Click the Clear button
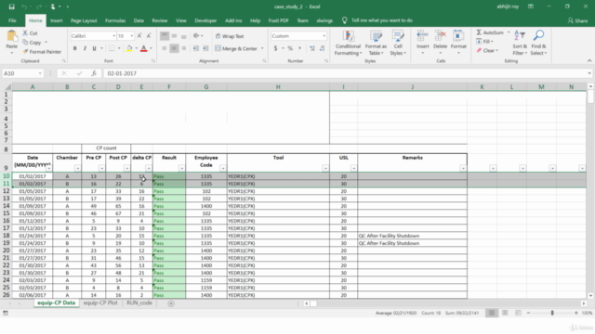 [487, 50]
